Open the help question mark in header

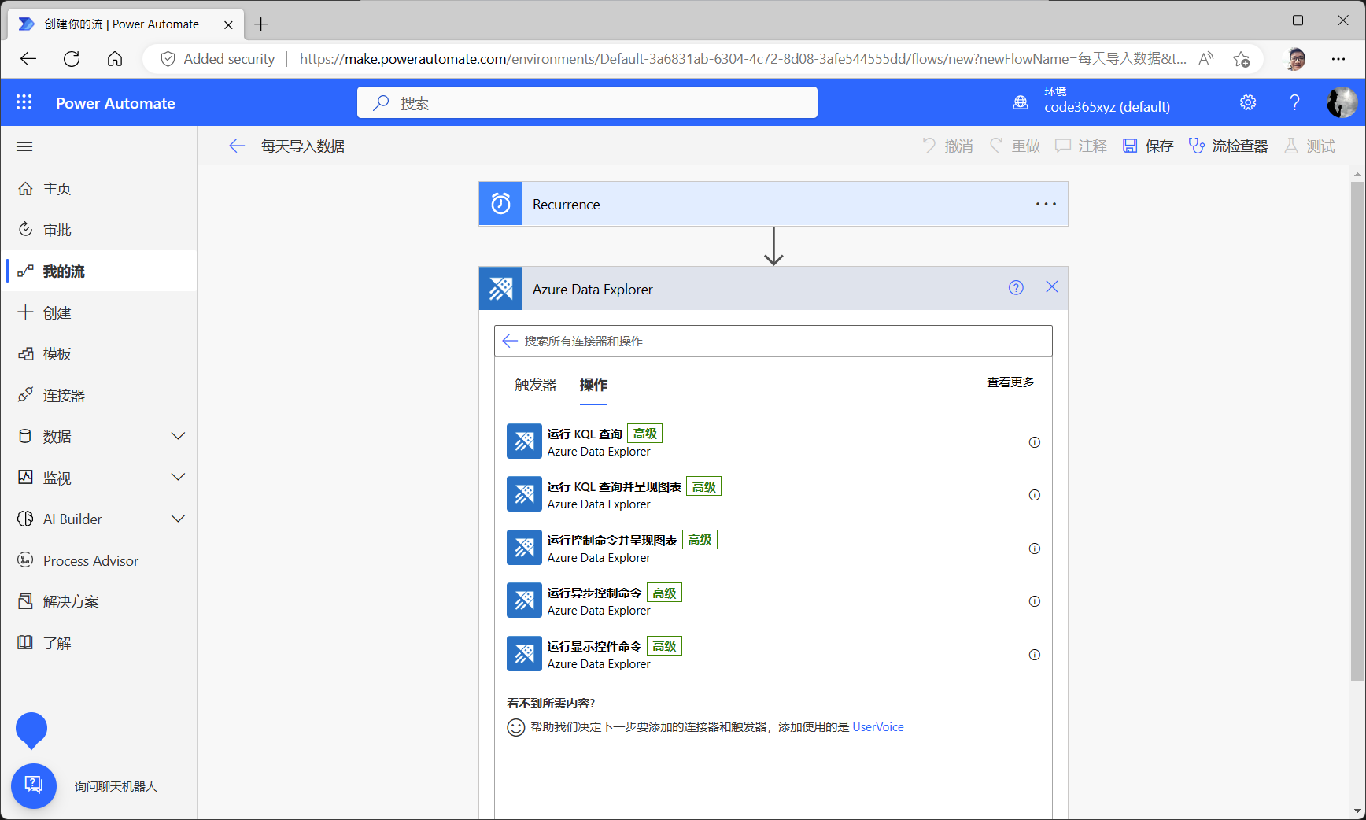1294,102
